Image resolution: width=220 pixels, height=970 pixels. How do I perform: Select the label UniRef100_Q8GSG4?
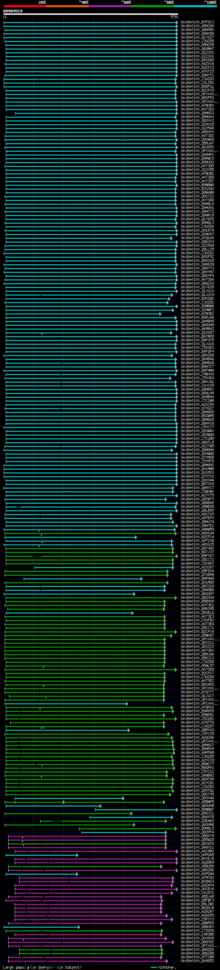pos(197,598)
